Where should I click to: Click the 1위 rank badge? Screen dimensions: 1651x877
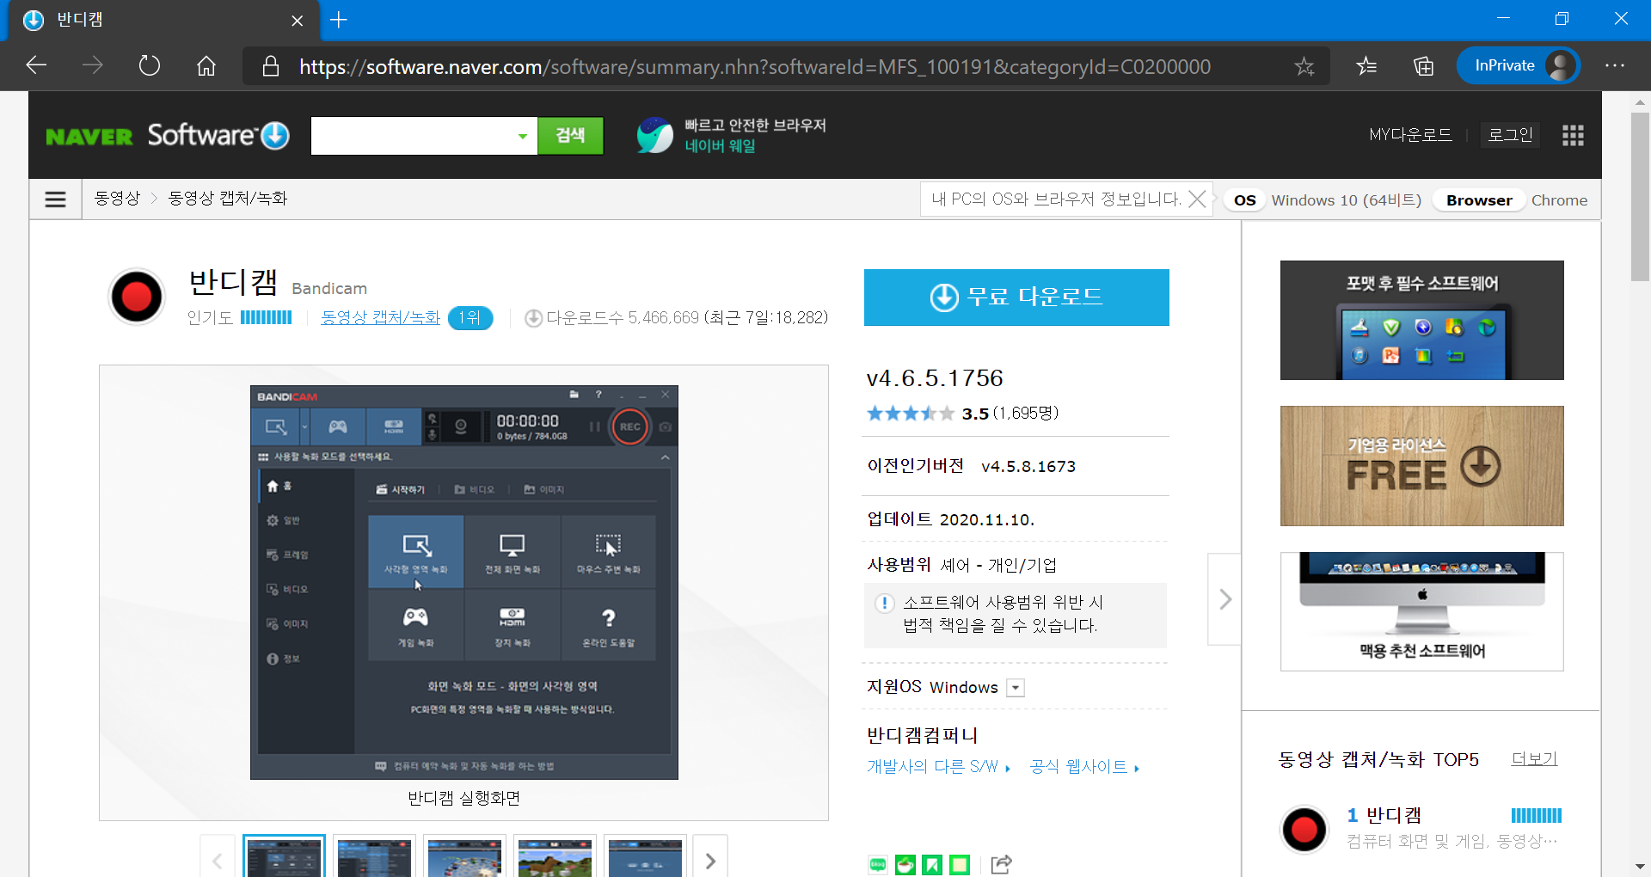470,318
